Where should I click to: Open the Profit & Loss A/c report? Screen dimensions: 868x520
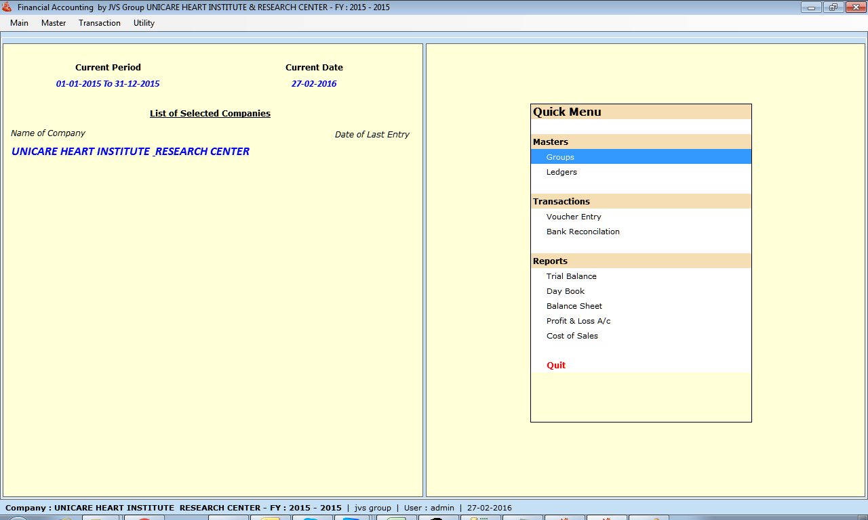(578, 321)
